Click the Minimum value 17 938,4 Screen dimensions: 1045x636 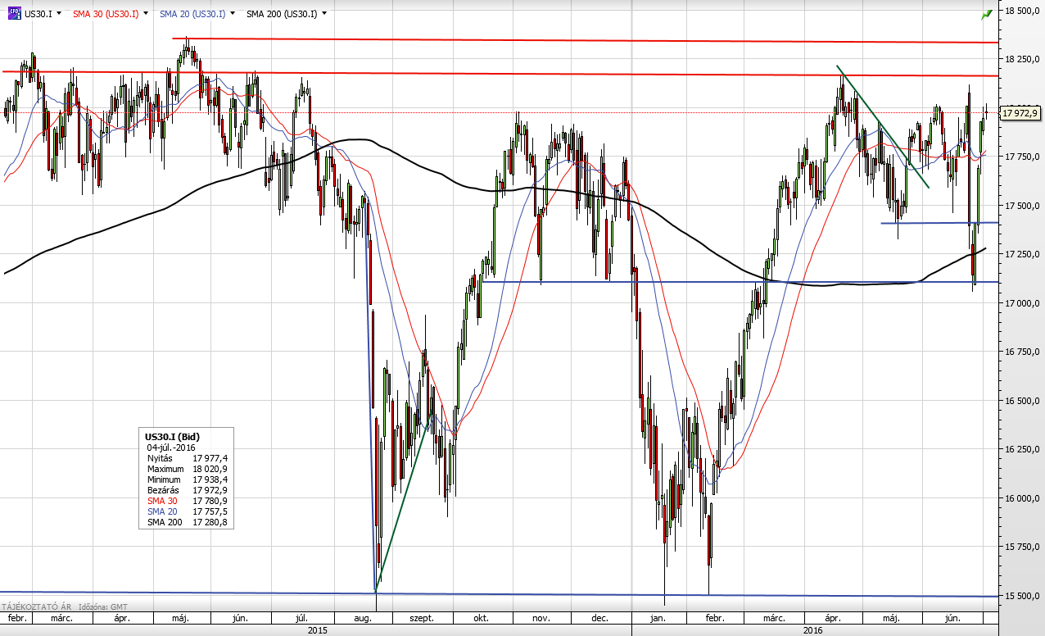[210, 479]
